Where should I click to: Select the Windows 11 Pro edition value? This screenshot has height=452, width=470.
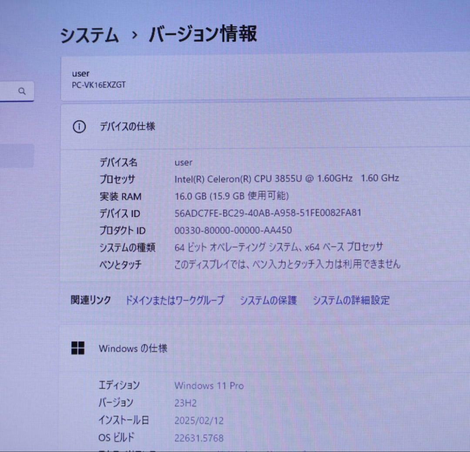(209, 386)
